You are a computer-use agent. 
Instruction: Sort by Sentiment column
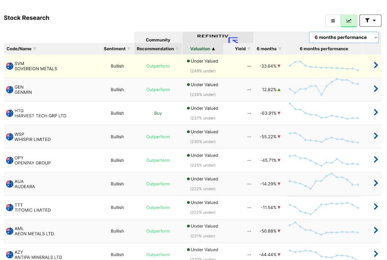pos(117,49)
